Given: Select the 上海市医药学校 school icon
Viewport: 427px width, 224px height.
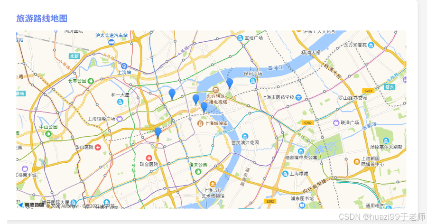Looking at the screenshot, I should 298,97.
